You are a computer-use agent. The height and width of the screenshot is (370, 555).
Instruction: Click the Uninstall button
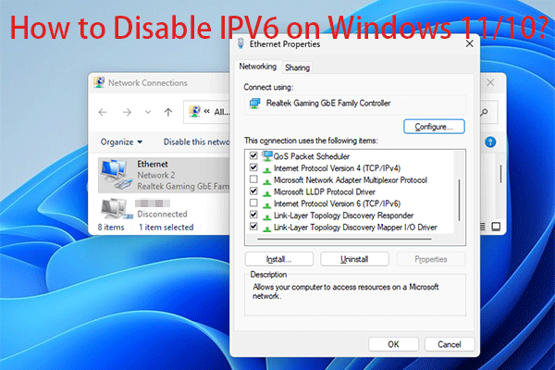(354, 259)
